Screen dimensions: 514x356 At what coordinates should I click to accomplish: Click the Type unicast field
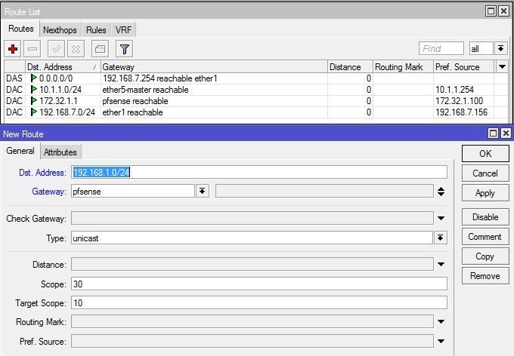click(252, 238)
